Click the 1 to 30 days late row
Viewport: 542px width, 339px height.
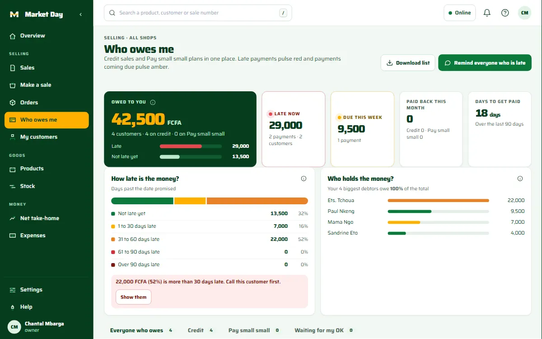point(210,226)
